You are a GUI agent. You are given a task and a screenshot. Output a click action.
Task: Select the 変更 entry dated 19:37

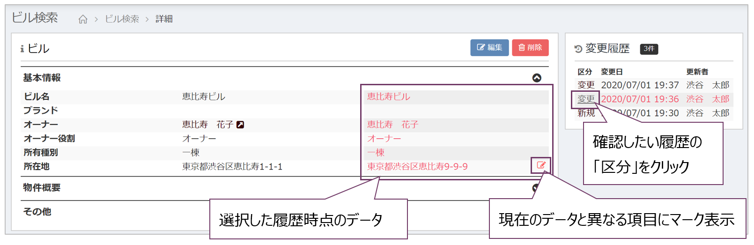coord(586,85)
